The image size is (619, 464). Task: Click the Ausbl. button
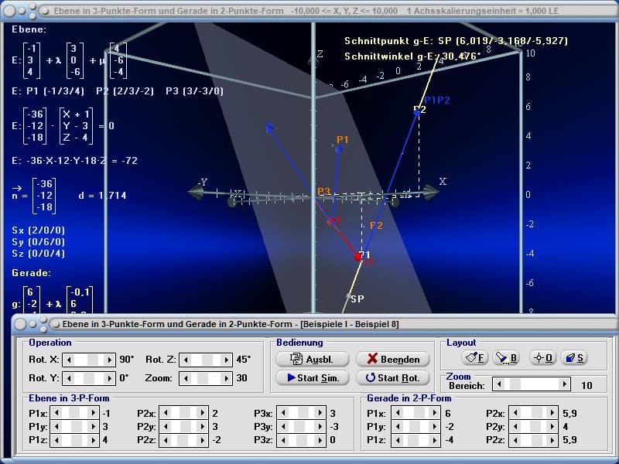click(312, 359)
